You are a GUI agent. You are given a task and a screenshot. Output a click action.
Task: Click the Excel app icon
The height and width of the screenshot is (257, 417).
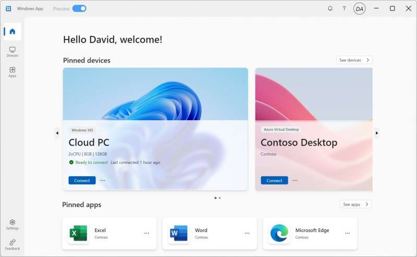pyautogui.click(x=78, y=233)
